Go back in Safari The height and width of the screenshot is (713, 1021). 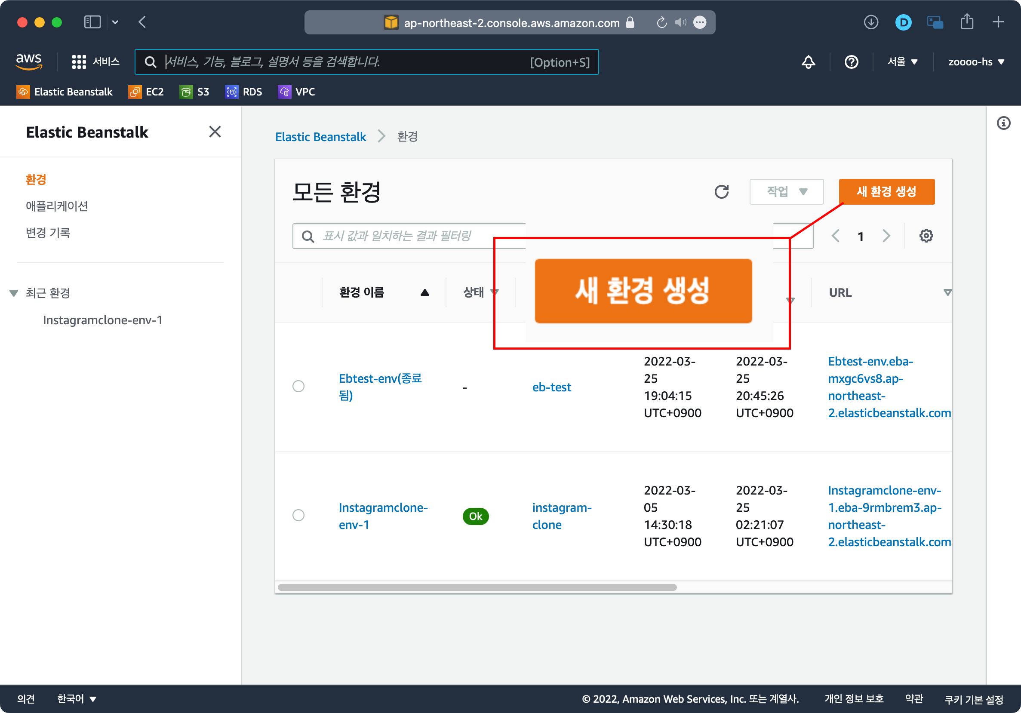point(142,22)
